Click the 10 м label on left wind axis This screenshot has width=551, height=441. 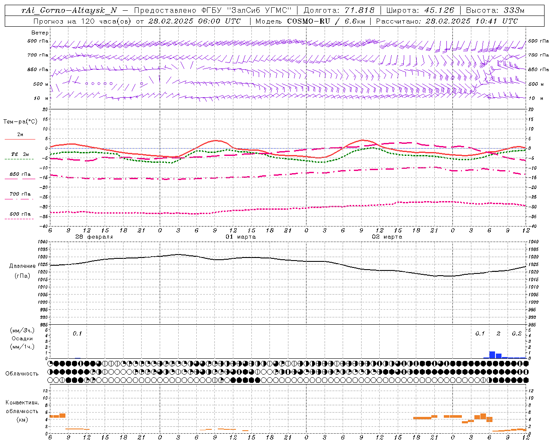pos(41,98)
